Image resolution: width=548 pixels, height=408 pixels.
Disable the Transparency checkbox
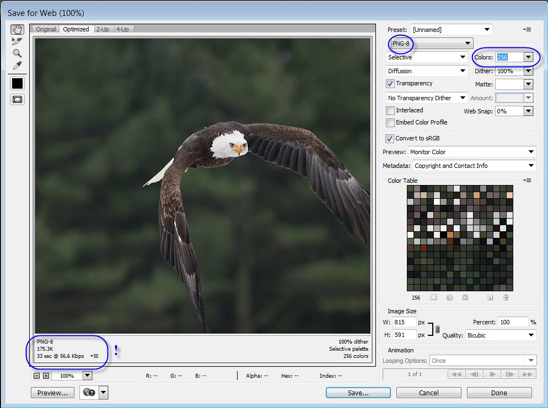(390, 84)
